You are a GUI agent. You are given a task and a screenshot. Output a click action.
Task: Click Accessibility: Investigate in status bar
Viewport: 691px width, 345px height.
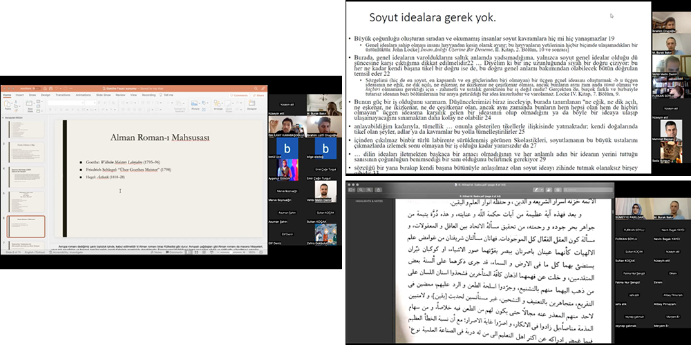pyautogui.click(x=66, y=252)
